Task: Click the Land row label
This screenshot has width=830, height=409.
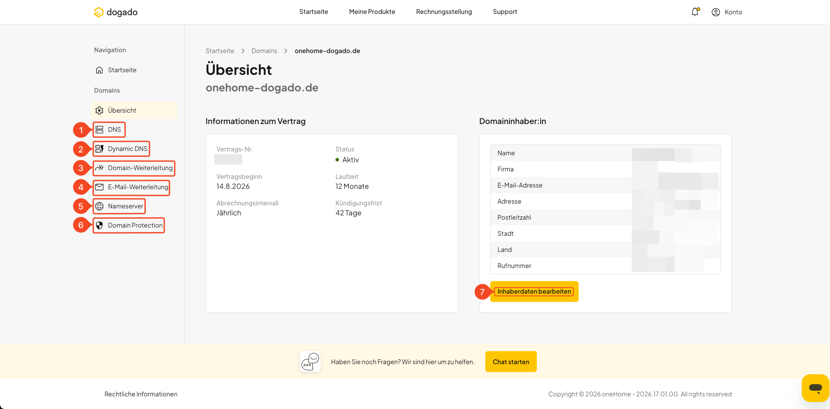Action: tap(505, 250)
